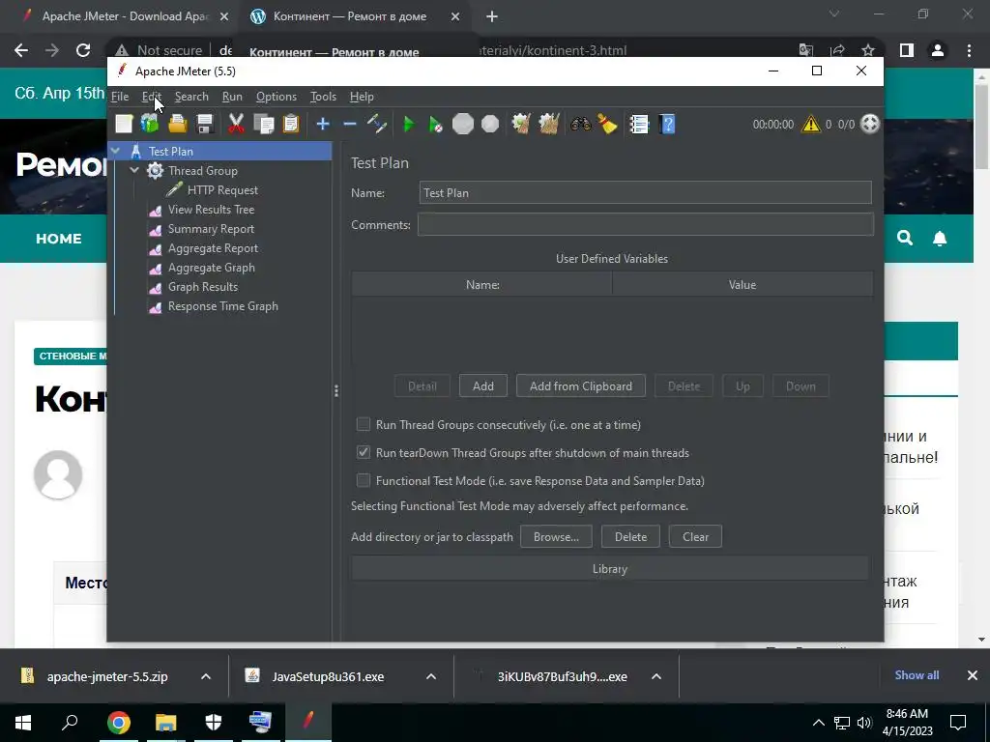Click the Paste clipboard icon
The image size is (990, 742).
click(x=290, y=124)
